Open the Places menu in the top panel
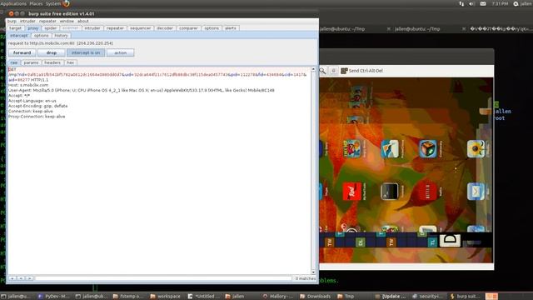The height and width of the screenshot is (300, 533). point(36,3)
